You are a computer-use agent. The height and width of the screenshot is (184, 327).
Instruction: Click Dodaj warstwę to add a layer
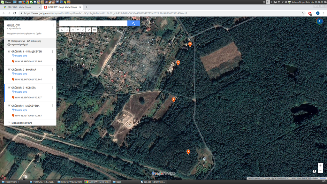[16, 41]
